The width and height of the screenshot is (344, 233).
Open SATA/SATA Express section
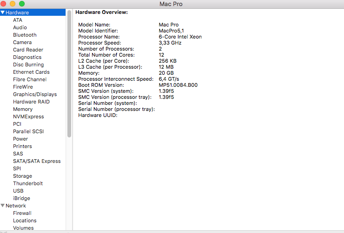(37, 161)
